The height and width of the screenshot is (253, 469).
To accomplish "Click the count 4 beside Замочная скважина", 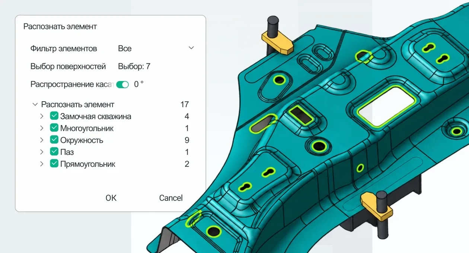I will [187, 116].
